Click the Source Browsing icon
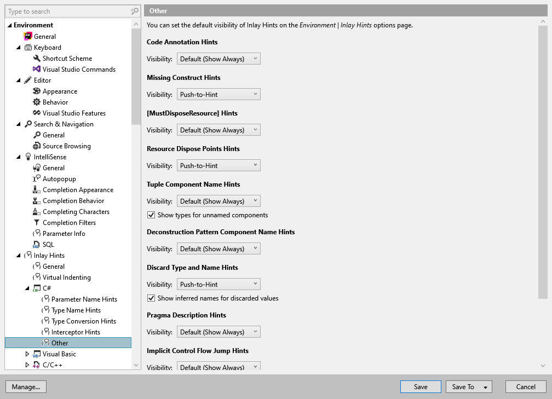The width and height of the screenshot is (552, 399). pyautogui.click(x=37, y=146)
